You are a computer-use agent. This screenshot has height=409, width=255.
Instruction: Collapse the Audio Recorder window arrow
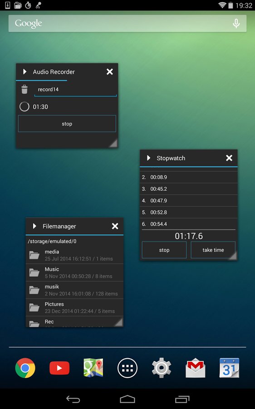click(25, 71)
